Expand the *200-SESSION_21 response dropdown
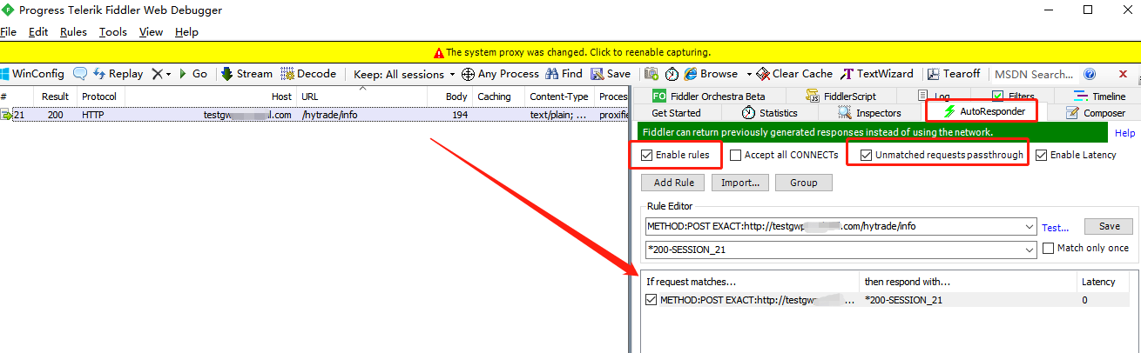The image size is (1141, 353). coord(1030,250)
